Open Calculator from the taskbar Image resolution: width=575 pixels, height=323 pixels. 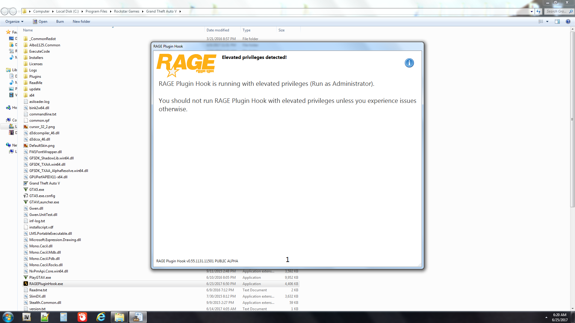point(63,317)
